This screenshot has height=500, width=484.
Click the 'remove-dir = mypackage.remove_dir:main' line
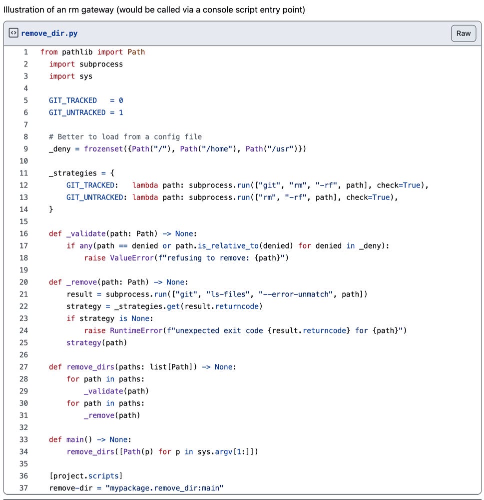pyautogui.click(x=136, y=488)
